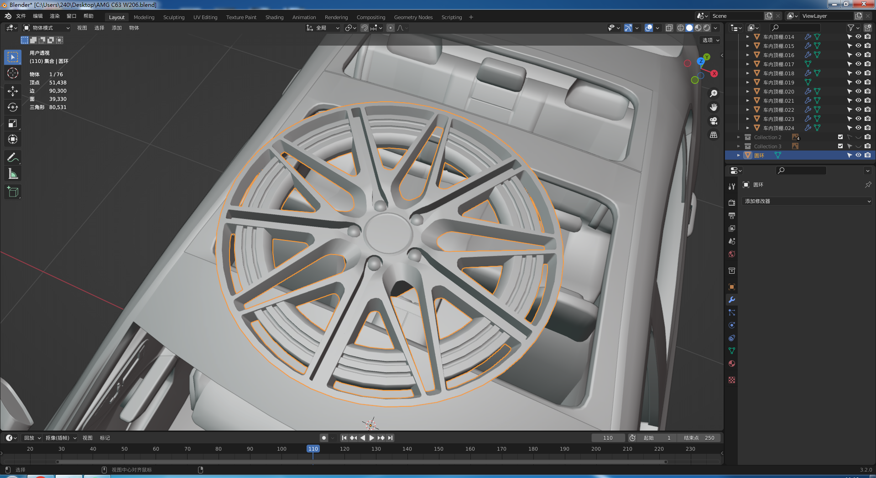Activate the Annotate pencil tool
876x478 pixels.
13,158
